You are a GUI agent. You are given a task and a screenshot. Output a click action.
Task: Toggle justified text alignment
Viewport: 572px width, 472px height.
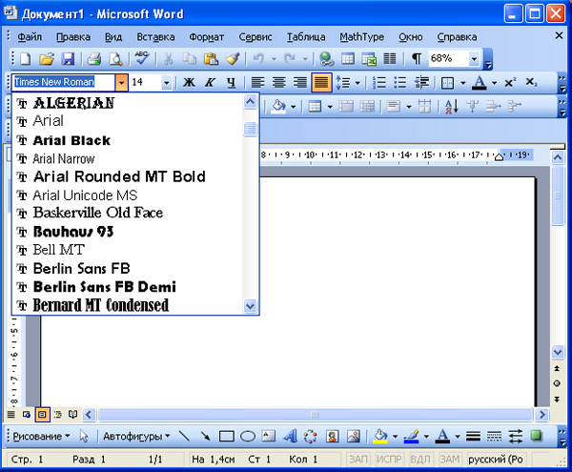click(x=321, y=83)
